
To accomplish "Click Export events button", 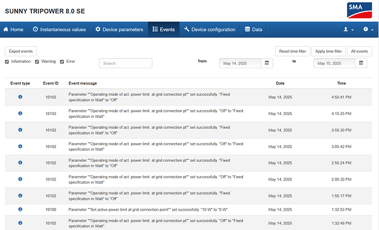I will pyautogui.click(x=21, y=51).
